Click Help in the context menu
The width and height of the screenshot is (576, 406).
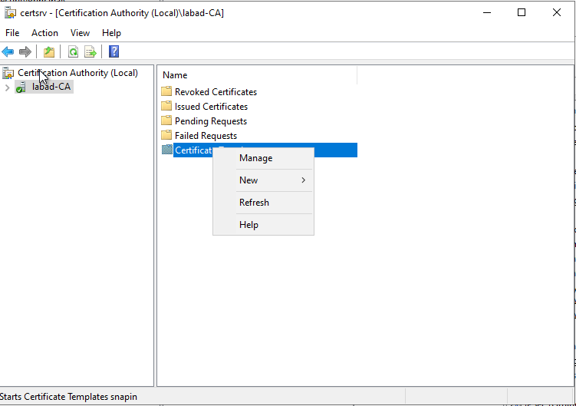pyautogui.click(x=249, y=225)
